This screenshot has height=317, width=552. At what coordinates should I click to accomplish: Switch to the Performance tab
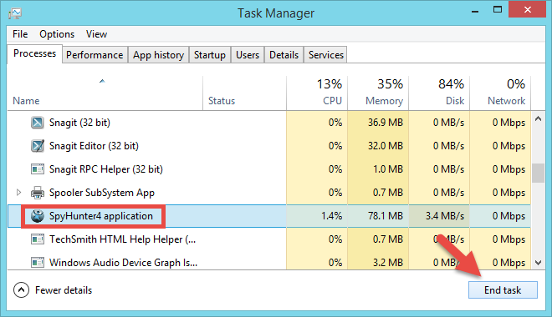[95, 55]
